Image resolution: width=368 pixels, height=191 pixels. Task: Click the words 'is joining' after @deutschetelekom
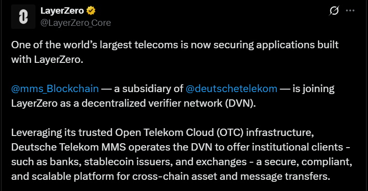click(x=313, y=89)
